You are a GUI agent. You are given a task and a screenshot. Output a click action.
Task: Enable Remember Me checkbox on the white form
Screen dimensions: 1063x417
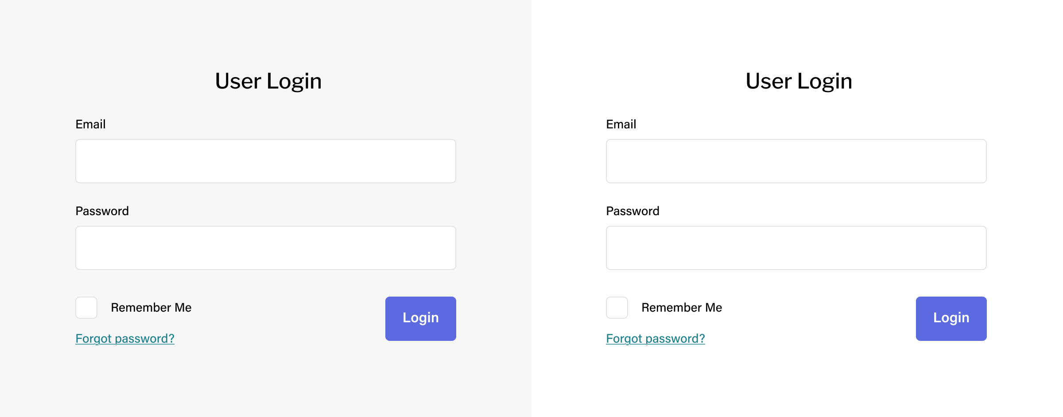coord(617,308)
